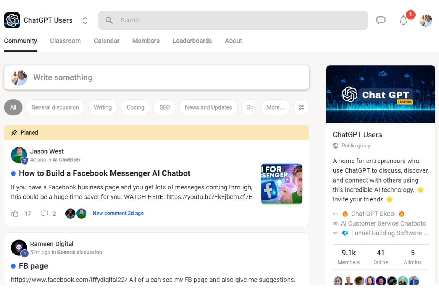Click Jason West's profile picture
The width and height of the screenshot is (439, 292).
tap(19, 155)
